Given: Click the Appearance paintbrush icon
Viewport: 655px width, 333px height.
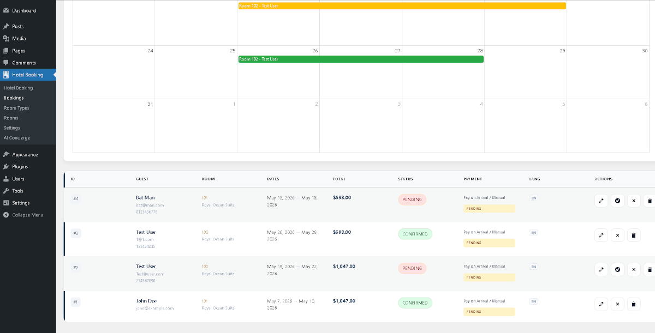Looking at the screenshot, I should tap(6, 154).
